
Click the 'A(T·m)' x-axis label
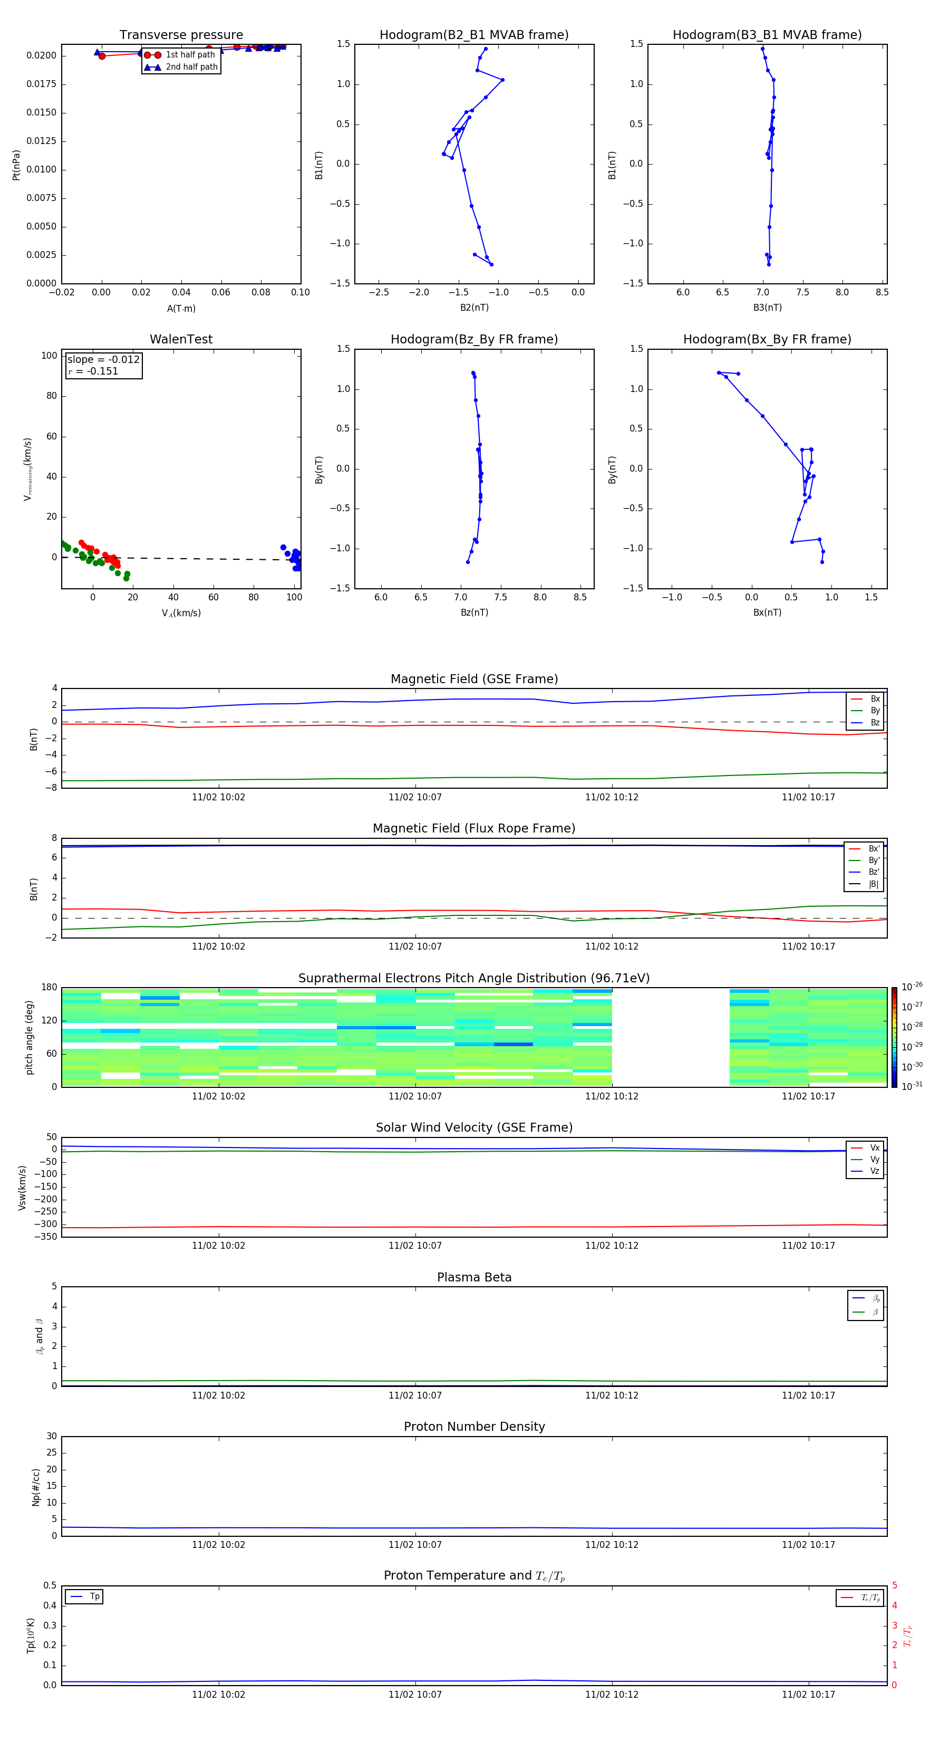(x=181, y=309)
